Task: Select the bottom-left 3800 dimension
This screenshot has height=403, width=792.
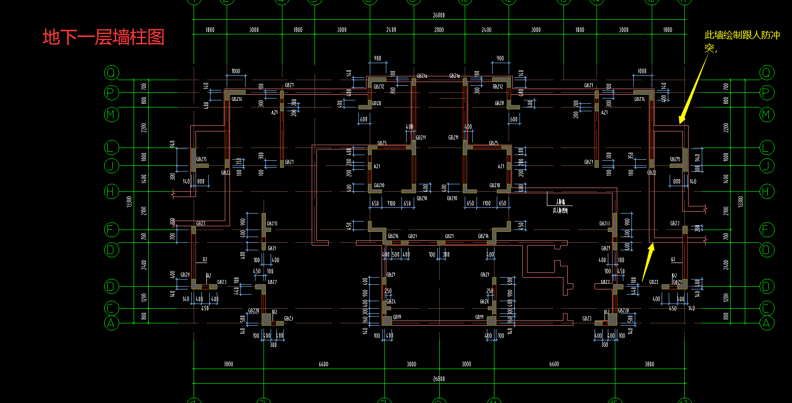Action: tap(229, 364)
